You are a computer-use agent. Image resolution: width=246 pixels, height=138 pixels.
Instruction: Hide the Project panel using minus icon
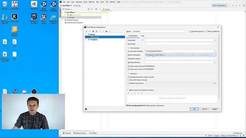(100, 9)
